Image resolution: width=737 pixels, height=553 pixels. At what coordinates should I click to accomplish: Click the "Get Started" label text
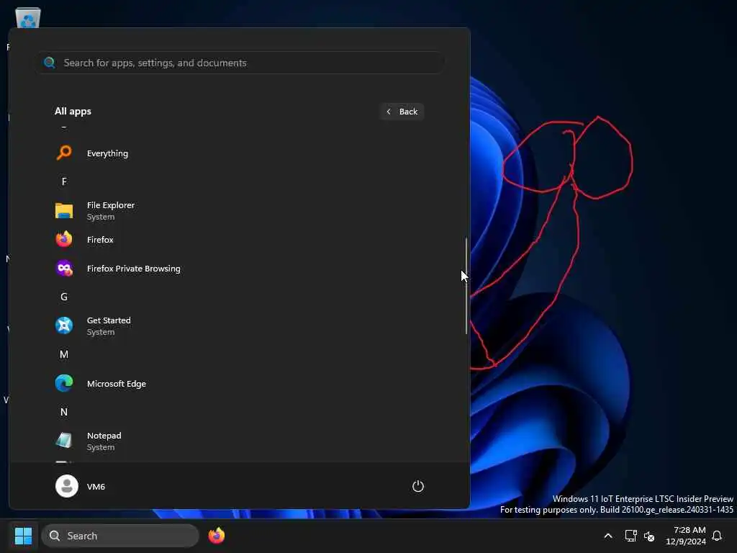click(109, 320)
